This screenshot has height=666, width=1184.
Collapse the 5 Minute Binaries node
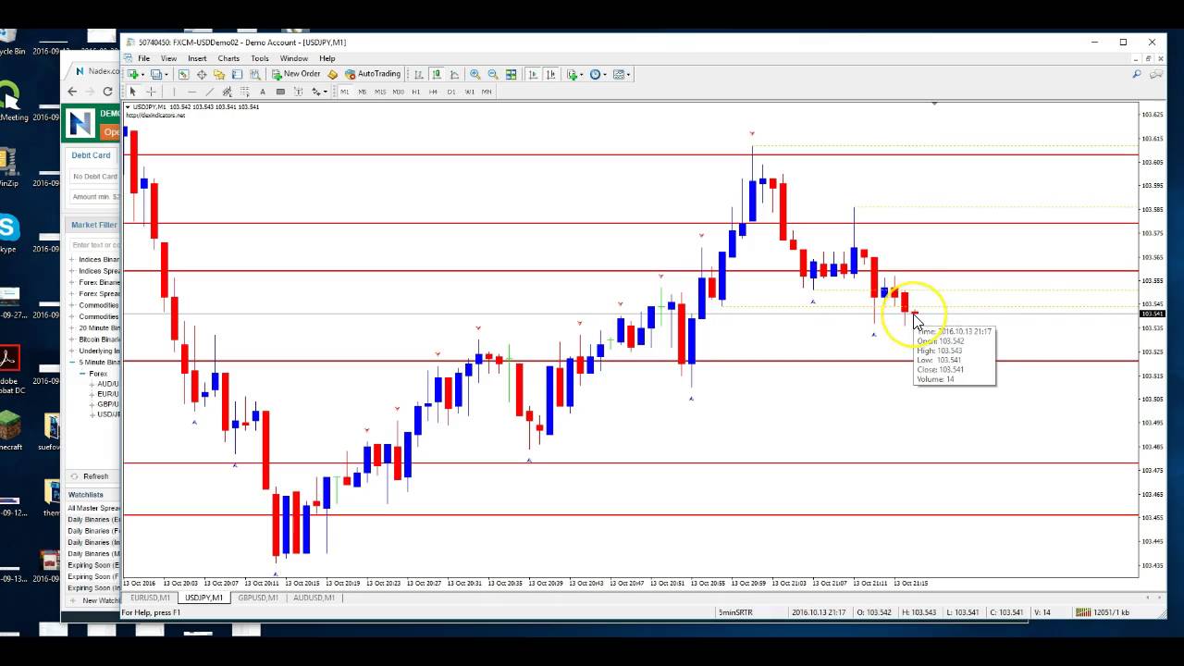point(72,363)
